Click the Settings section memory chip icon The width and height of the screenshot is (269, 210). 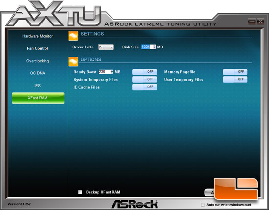click(x=73, y=36)
